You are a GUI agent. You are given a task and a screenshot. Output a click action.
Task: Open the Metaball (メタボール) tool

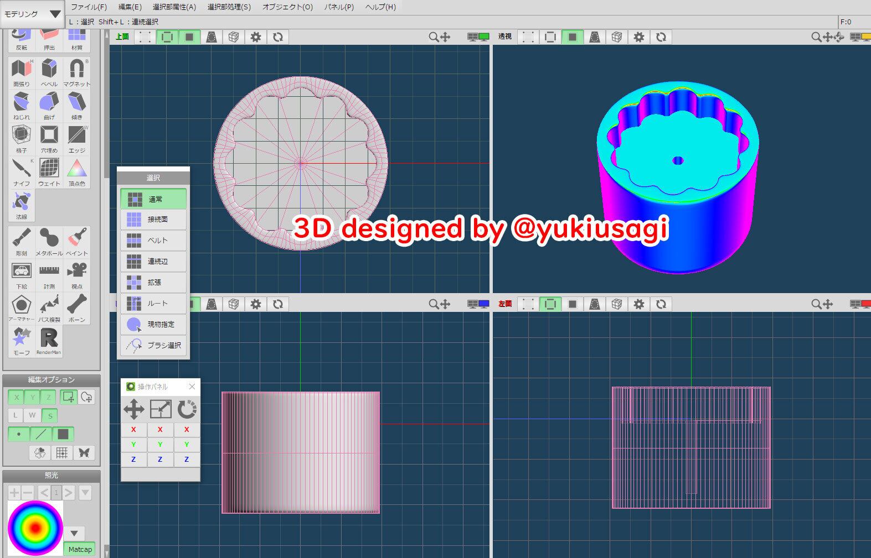pyautogui.click(x=49, y=242)
